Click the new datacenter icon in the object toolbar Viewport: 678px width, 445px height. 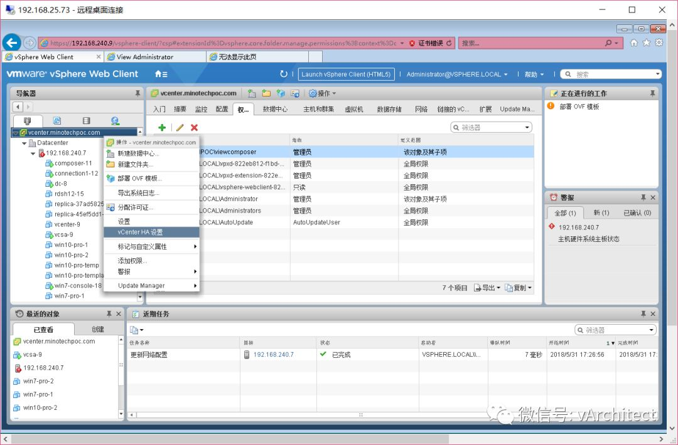pyautogui.click(x=252, y=93)
